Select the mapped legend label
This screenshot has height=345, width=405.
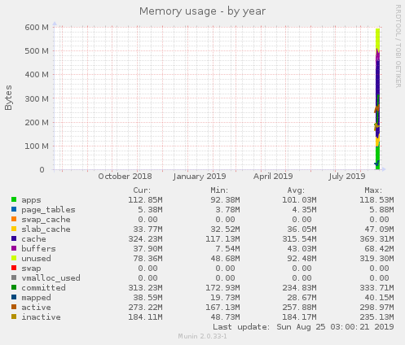(x=36, y=298)
